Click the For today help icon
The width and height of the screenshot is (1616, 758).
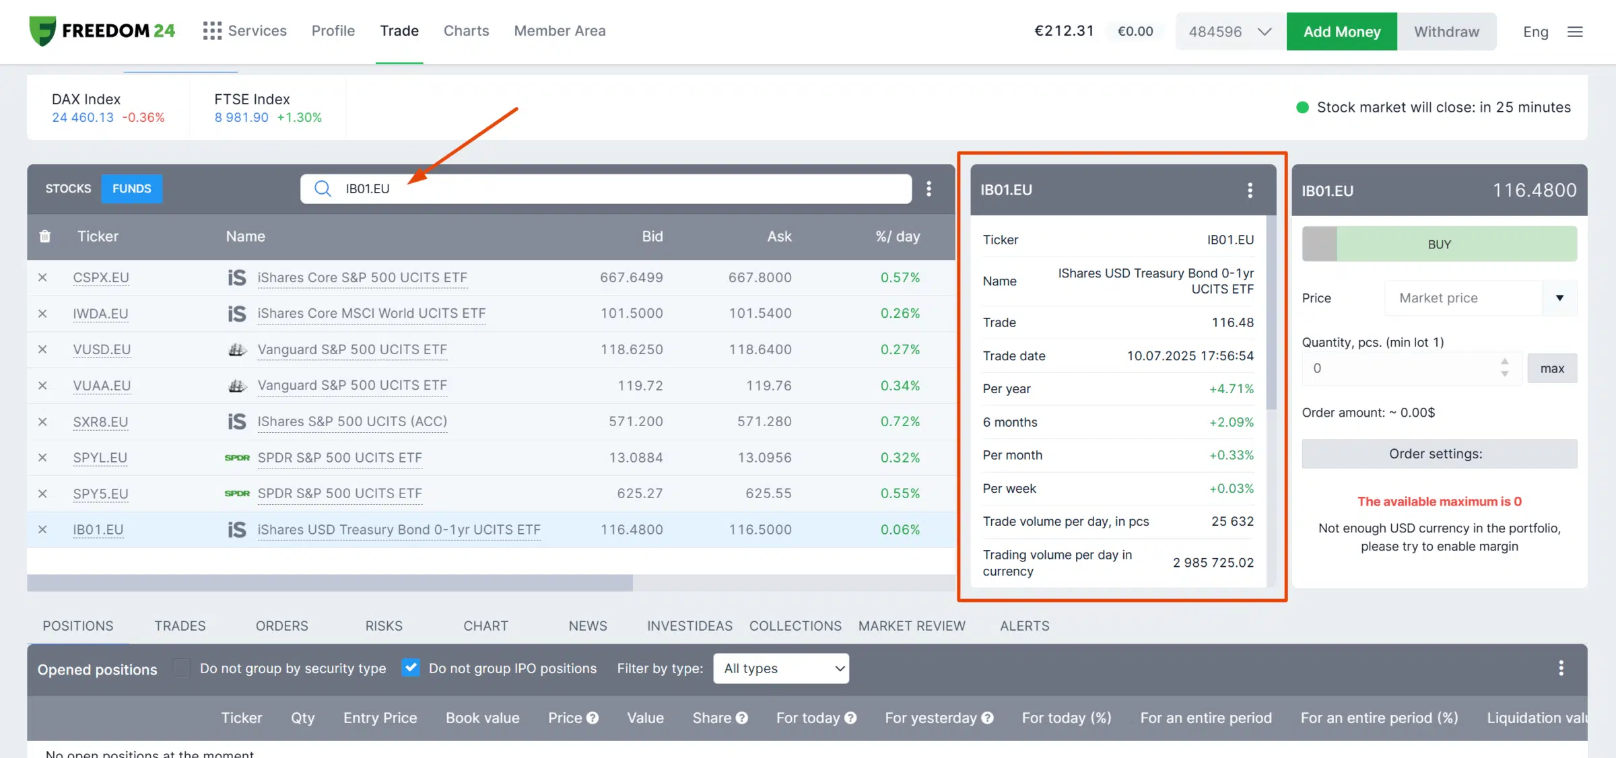coord(850,718)
